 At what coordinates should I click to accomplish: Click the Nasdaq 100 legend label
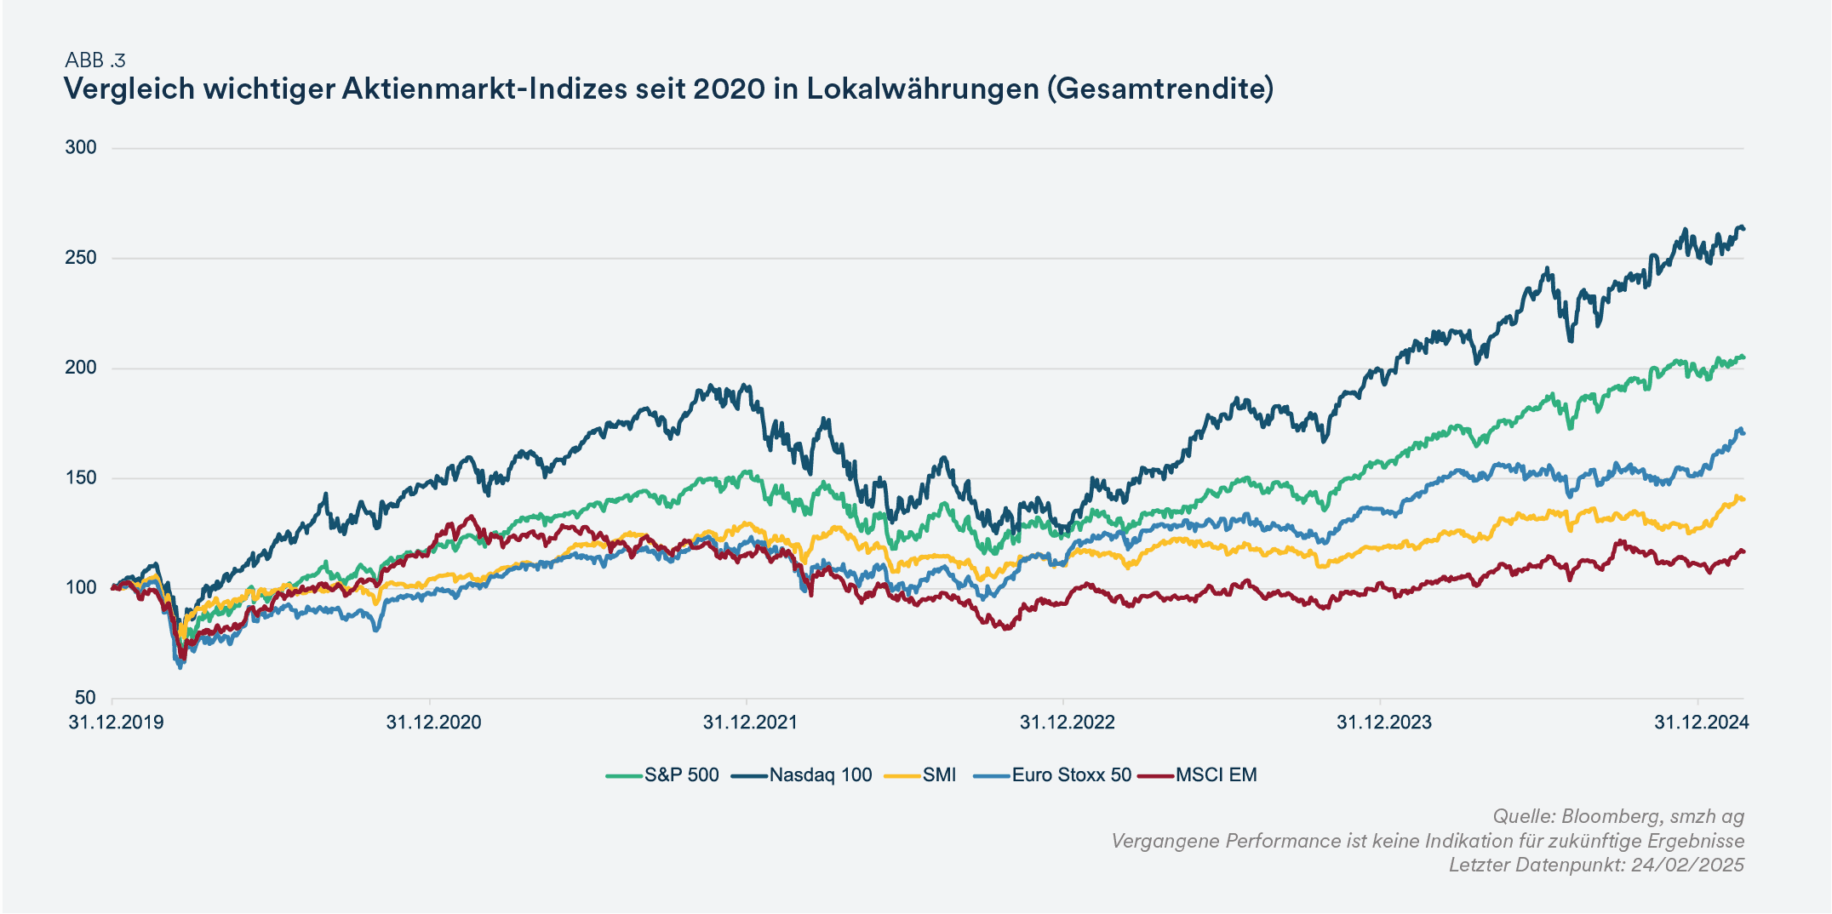(x=821, y=775)
